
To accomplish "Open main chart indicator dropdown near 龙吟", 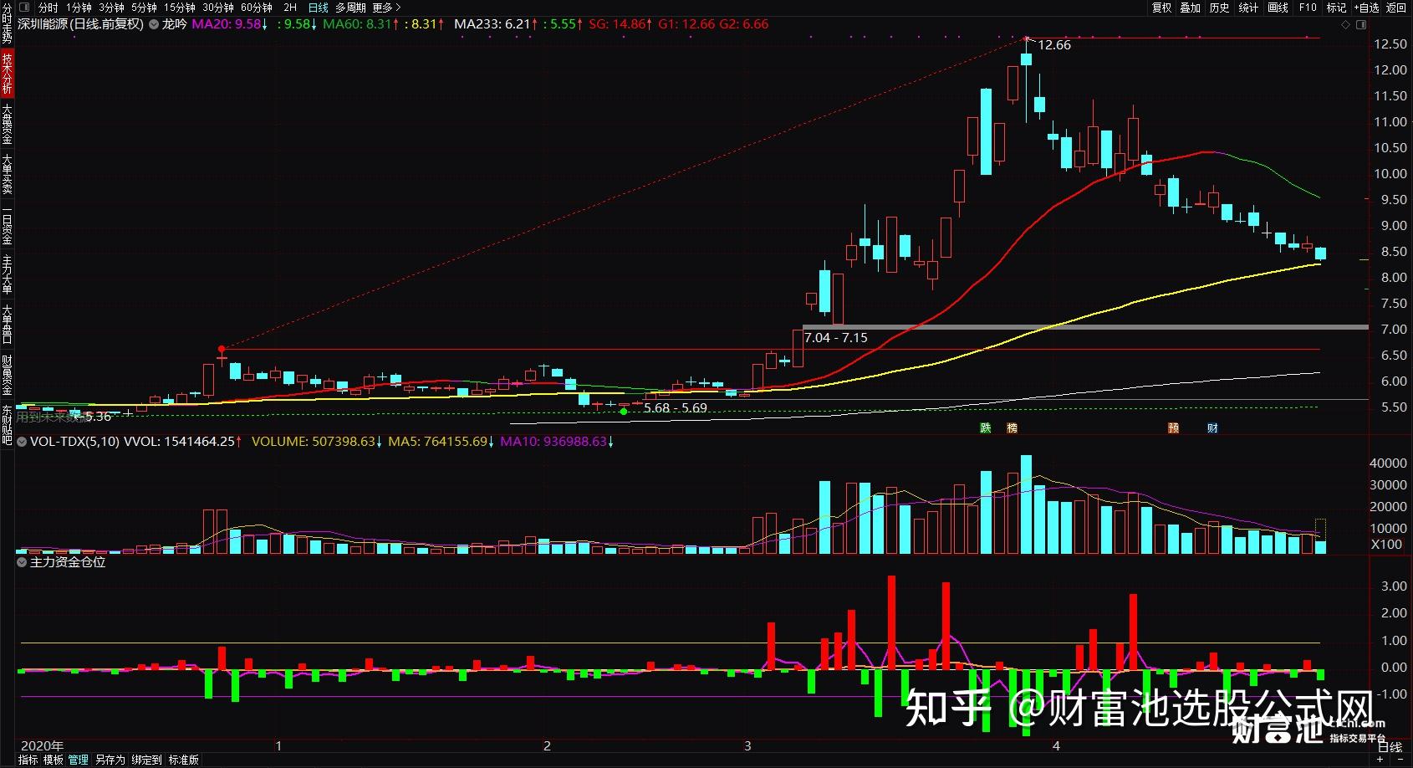I will (x=154, y=24).
